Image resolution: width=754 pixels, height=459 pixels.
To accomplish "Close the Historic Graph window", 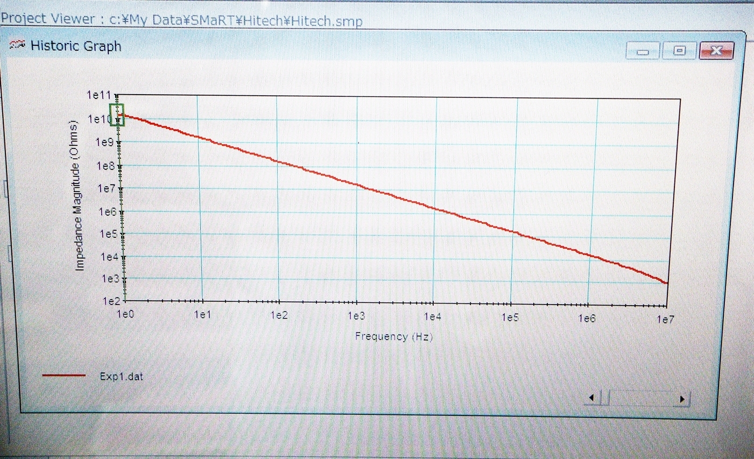I will coord(716,51).
